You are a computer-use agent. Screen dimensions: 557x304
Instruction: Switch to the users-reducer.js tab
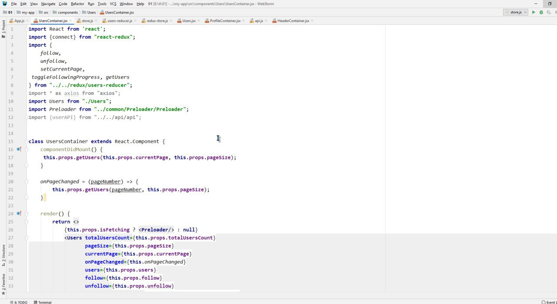(x=120, y=21)
